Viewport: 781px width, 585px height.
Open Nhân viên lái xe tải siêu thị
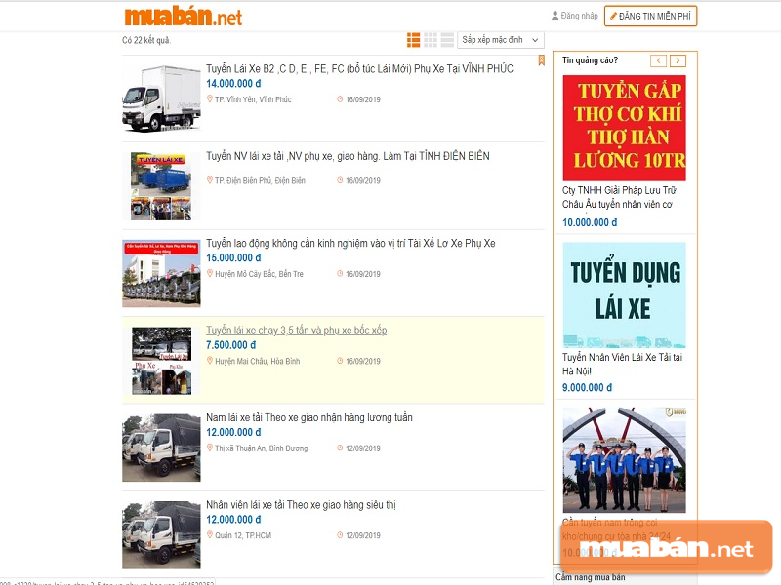point(301,504)
